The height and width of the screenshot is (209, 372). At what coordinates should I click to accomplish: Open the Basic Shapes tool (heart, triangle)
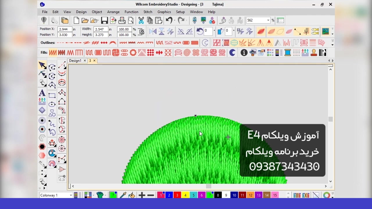52,113
